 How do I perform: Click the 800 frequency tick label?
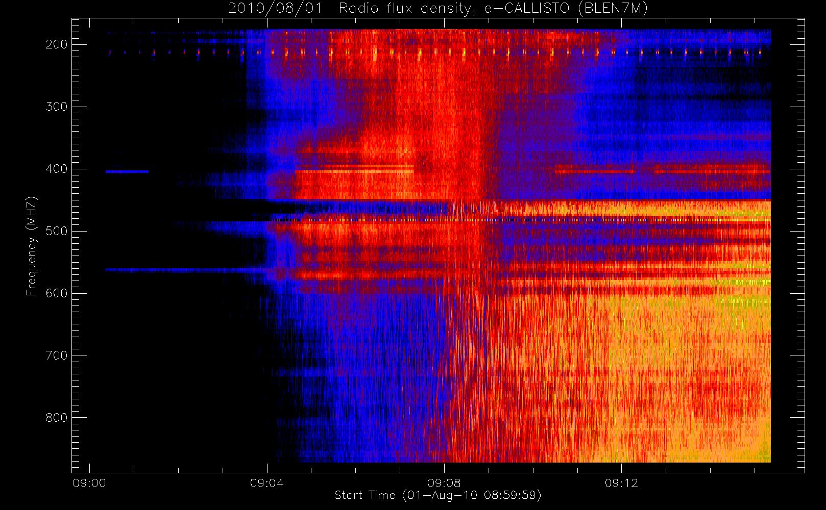point(57,418)
